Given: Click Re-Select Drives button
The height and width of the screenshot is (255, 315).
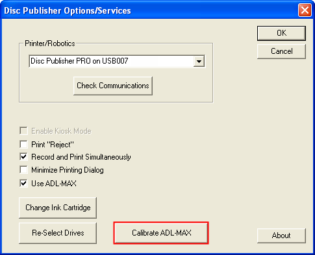Looking at the screenshot, I should 58,233.
